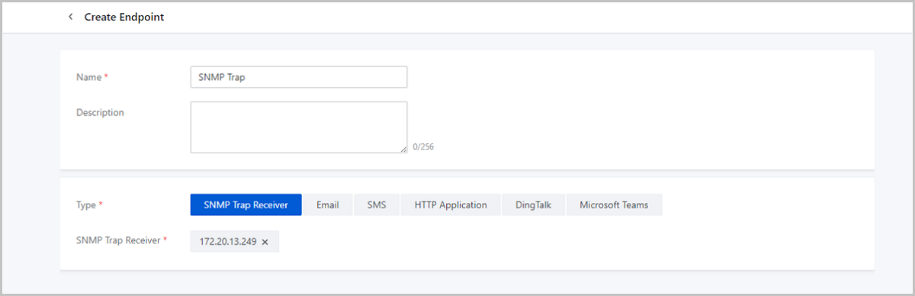
Task: Click the Type field label
Action: [86, 205]
